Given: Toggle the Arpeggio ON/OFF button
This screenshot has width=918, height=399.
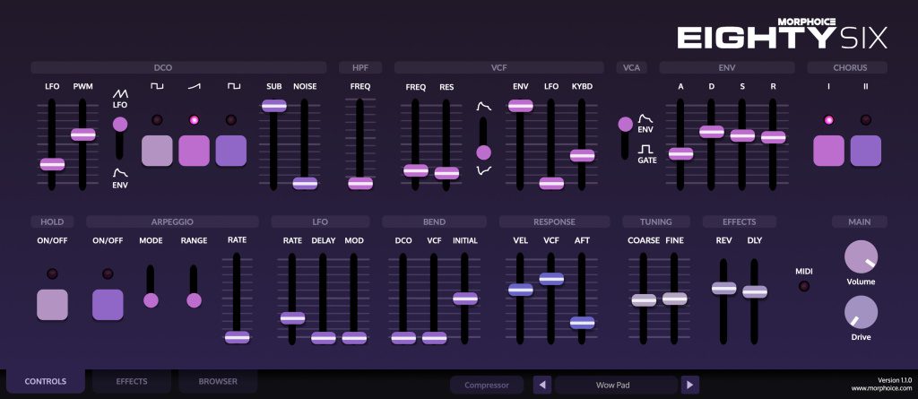Looking at the screenshot, I should (108, 305).
